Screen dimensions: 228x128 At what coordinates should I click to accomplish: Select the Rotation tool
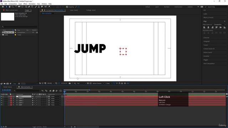pyautogui.click(x=16, y=7)
